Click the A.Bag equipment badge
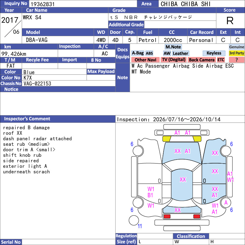This screenshot has height=245, width=245. point(138,53)
